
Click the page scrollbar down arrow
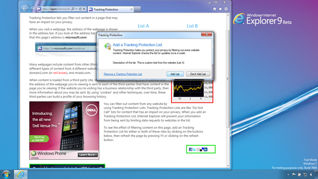click(x=228, y=166)
